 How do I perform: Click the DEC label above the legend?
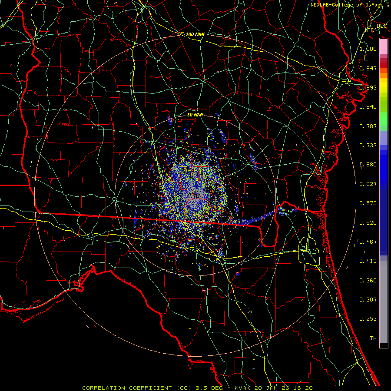tap(381, 26)
